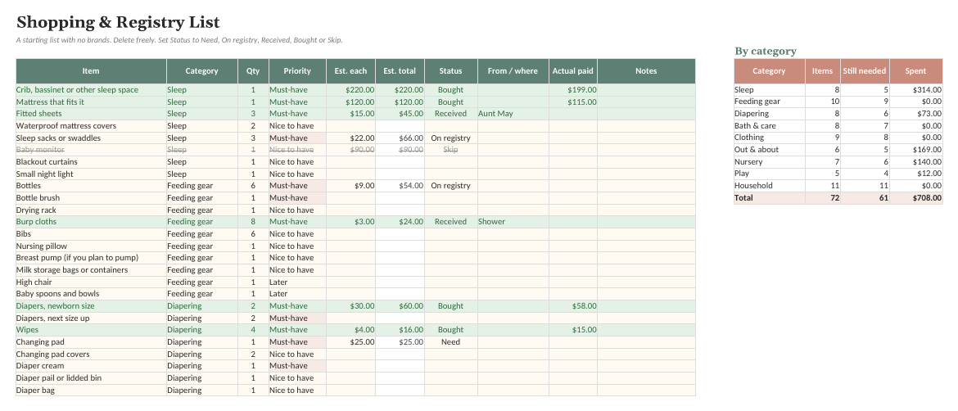Select 'Household' in the summary table
958x411 pixels.
pos(769,186)
